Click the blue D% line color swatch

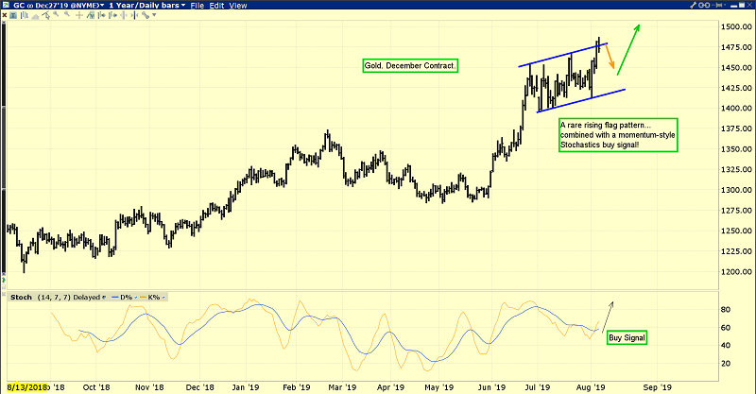pos(117,297)
